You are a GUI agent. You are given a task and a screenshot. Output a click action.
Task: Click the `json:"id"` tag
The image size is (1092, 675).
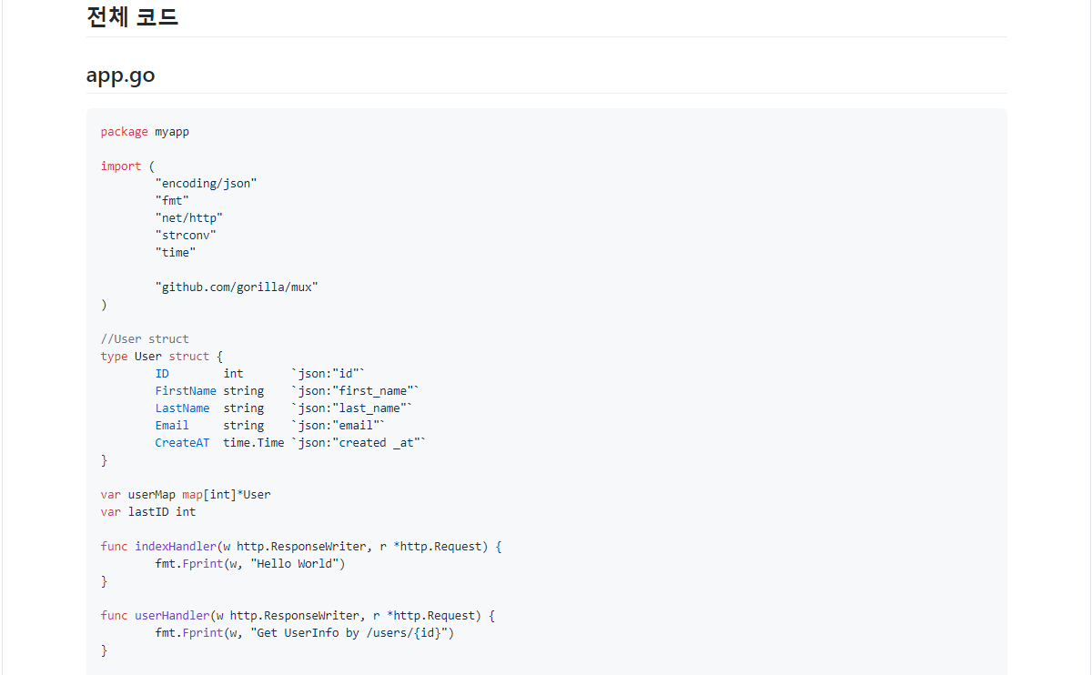[x=329, y=374]
